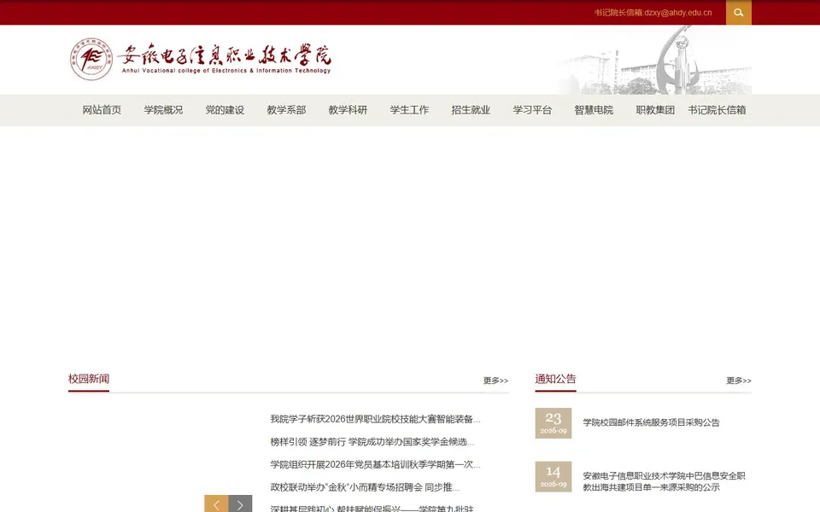Click the orange search magnifier icon

point(738,13)
